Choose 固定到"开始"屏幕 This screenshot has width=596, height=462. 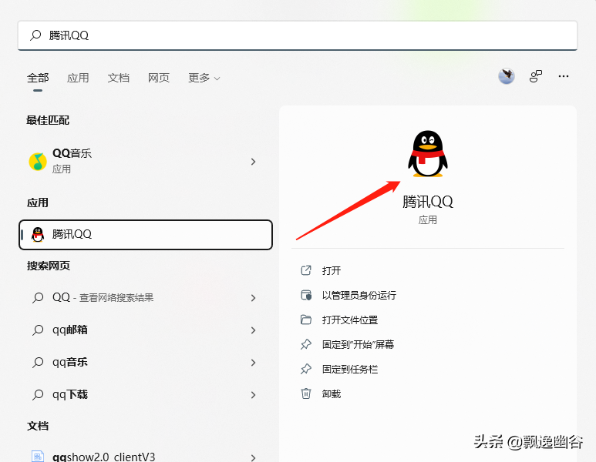[358, 345]
